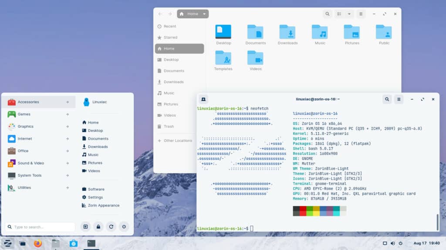Select the Music folder icon in Files
This screenshot has width=446, height=250.
[320, 32]
